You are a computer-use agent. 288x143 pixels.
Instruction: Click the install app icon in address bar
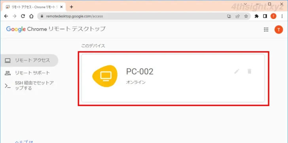pyautogui.click(x=229, y=16)
